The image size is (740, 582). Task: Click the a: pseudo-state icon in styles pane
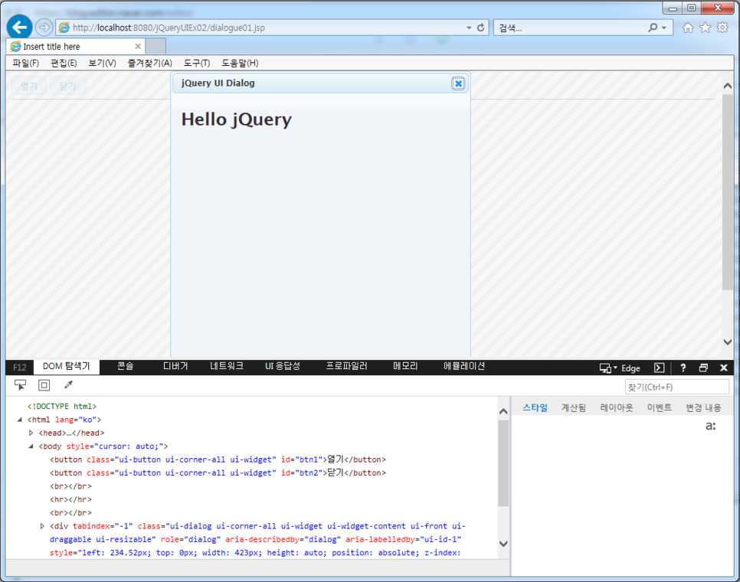click(711, 426)
